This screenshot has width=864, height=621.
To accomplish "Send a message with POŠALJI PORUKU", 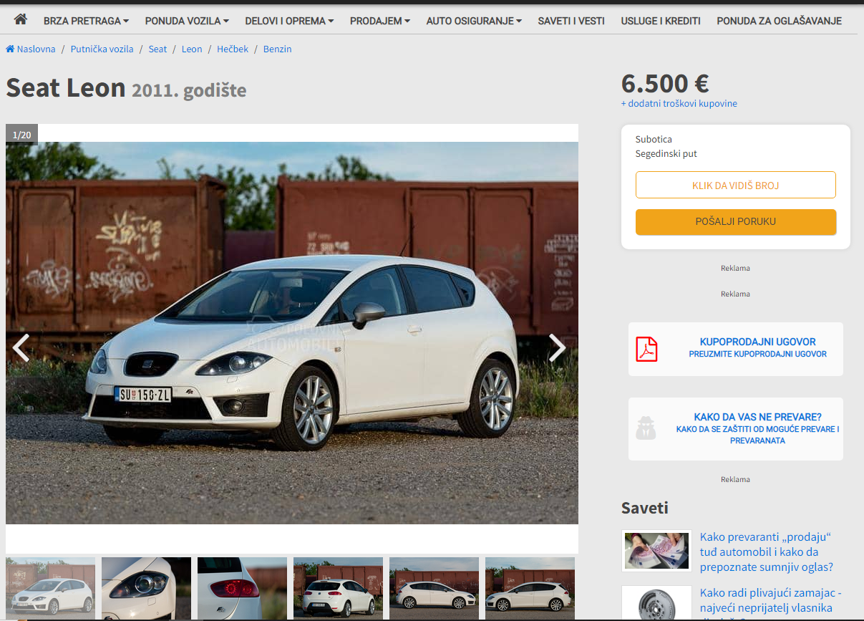I will [736, 222].
